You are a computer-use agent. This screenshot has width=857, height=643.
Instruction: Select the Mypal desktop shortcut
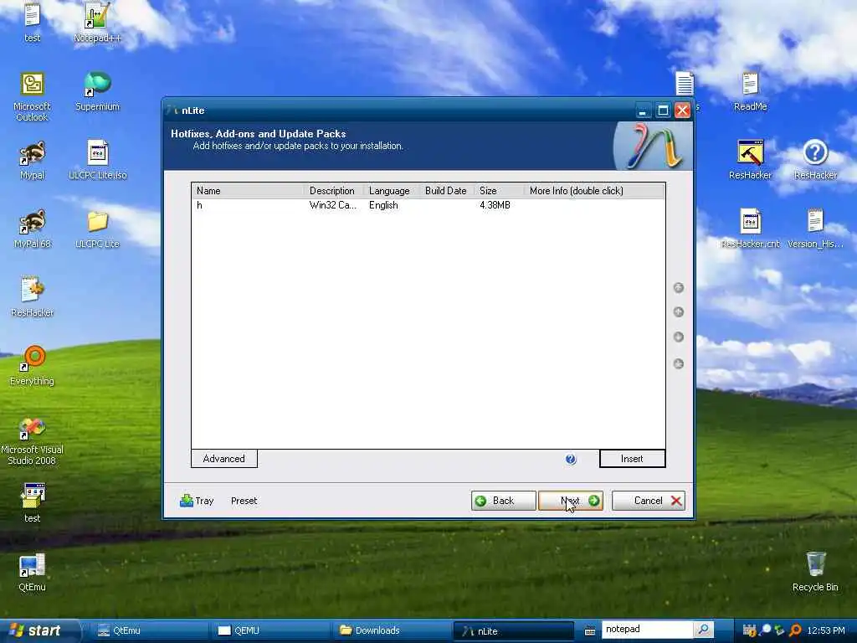click(33, 160)
